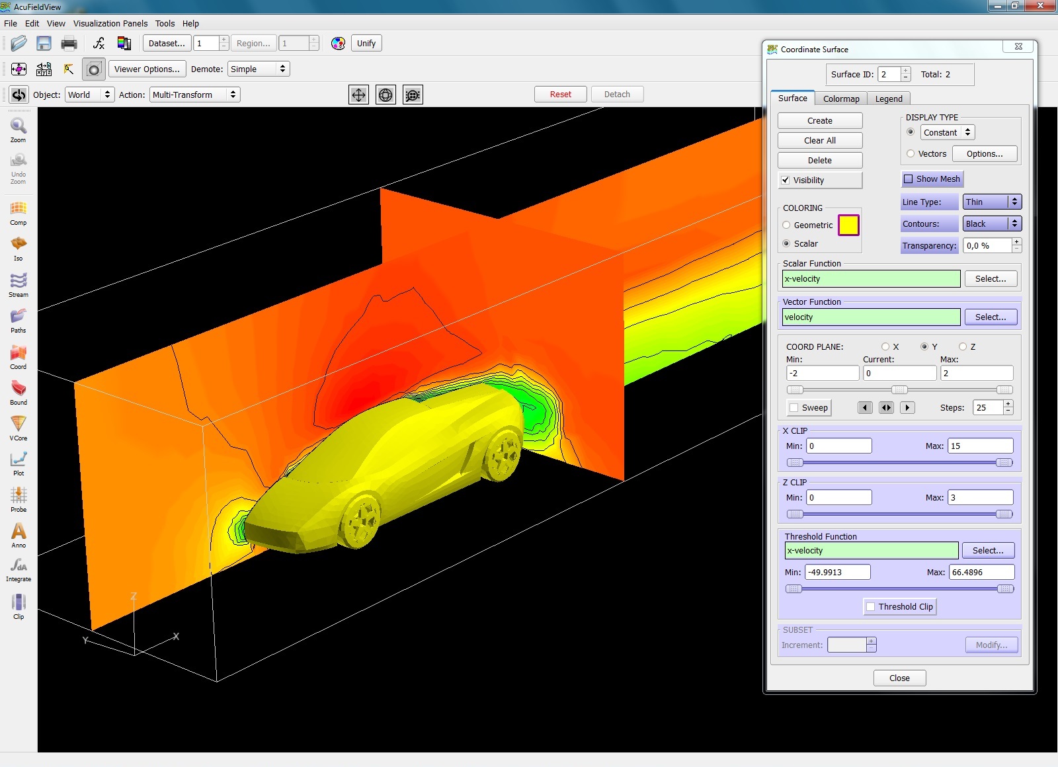
Task: Enable the Show Mesh checkbox
Action: (x=909, y=179)
